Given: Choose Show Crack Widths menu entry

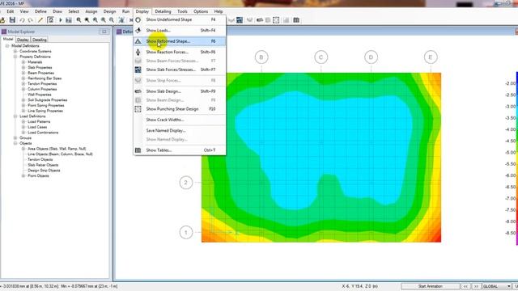Looking at the screenshot, I should click(x=180, y=120).
